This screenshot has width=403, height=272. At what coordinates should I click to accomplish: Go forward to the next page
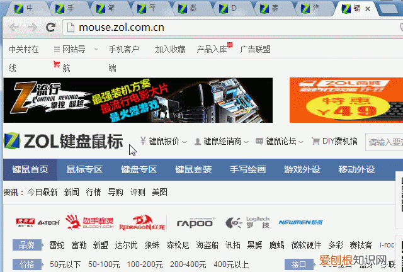click(32, 27)
